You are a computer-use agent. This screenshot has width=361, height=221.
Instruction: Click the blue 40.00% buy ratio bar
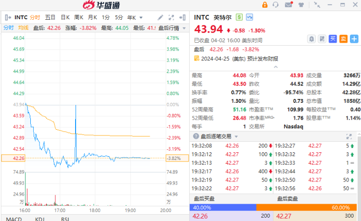[x=223, y=208]
